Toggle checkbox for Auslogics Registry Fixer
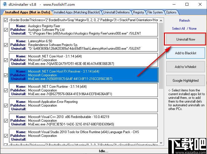207x154 pixels. coord(6,30)
